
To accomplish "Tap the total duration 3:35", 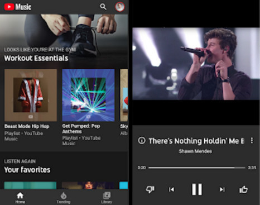I will [252, 168].
